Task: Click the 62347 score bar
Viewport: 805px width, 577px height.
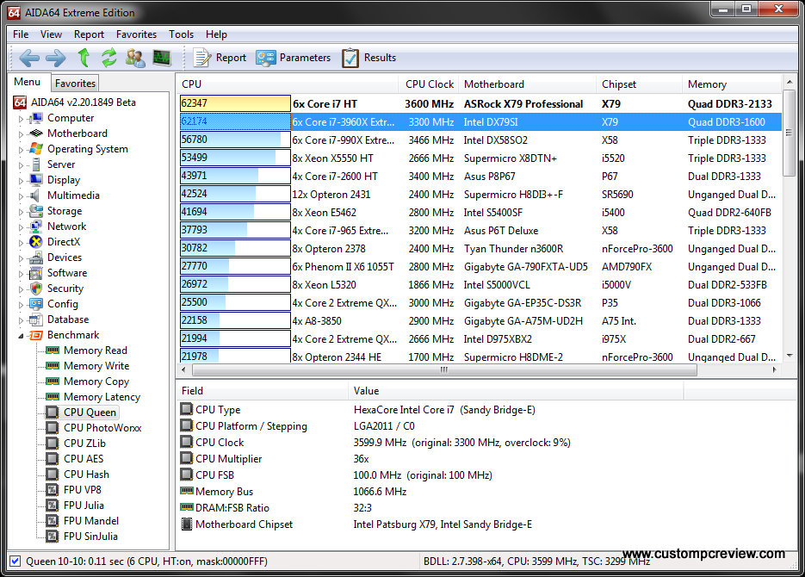Action: click(235, 103)
